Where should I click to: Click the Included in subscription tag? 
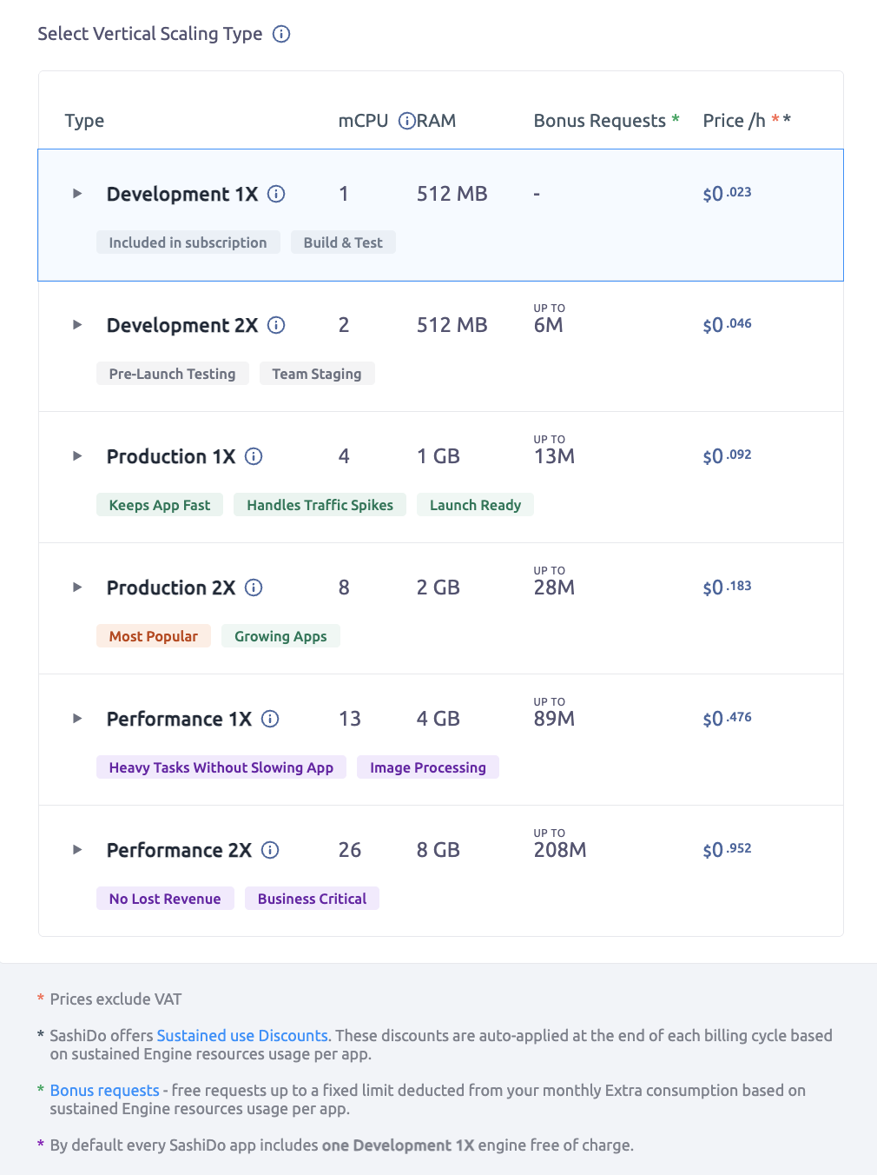(x=188, y=242)
